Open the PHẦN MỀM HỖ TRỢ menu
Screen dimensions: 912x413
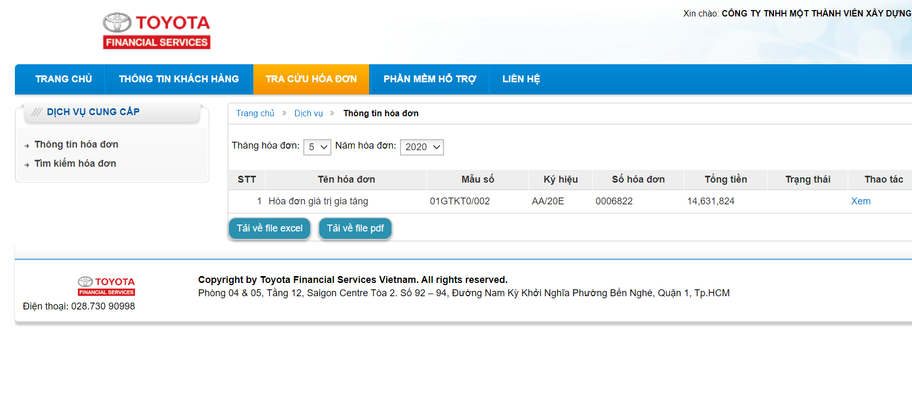[x=429, y=79]
